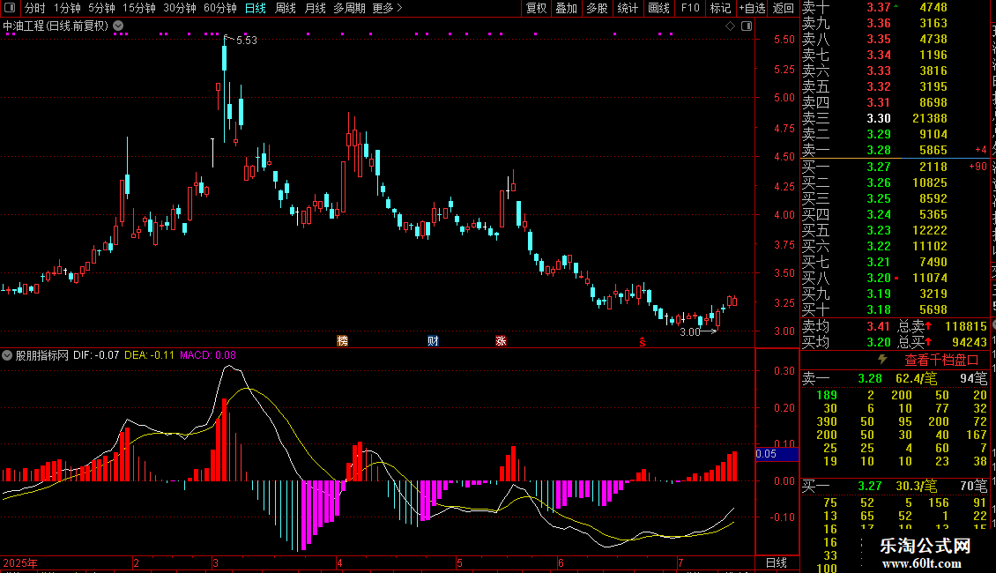Screen dimensions: 996x573
Task: Click the MACD: 0.08 indicator value
Action: [x=208, y=355]
